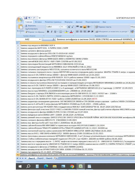Click the Cut scissors icon
The height and width of the screenshot is (176, 135).
[x=26, y=26]
